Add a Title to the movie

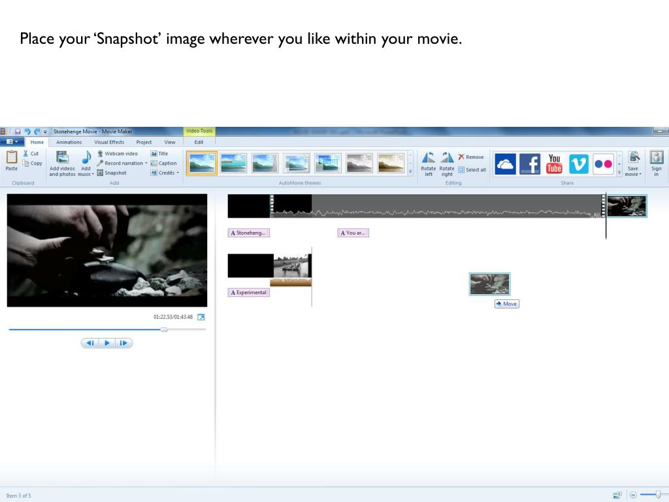tap(159, 153)
